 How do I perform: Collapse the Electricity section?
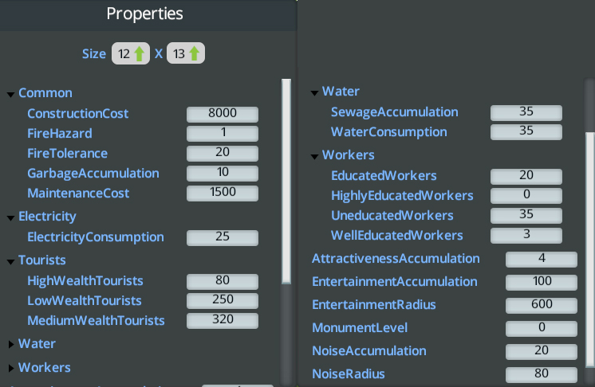[10, 217]
